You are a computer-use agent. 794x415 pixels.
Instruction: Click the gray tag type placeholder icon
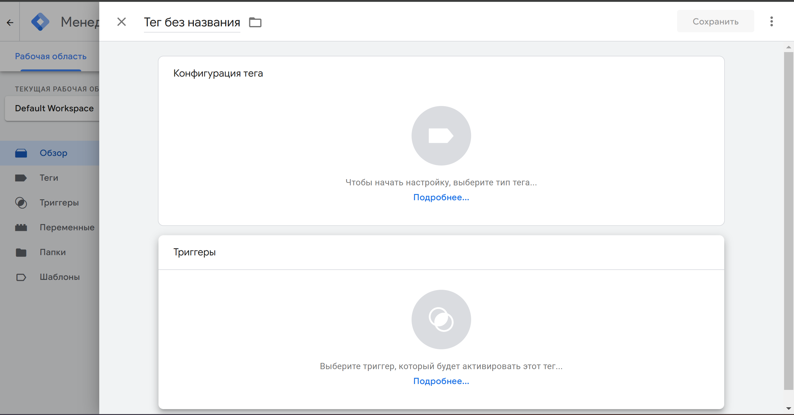pos(441,136)
